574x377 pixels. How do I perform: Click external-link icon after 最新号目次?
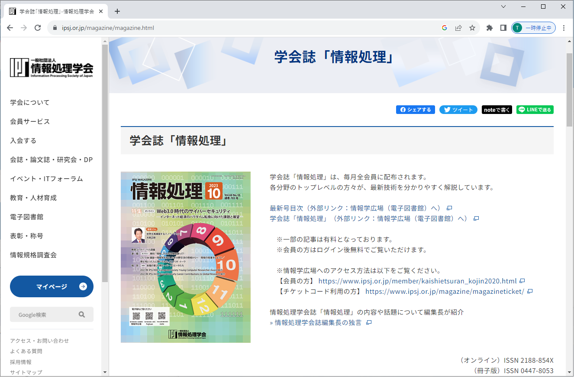[x=449, y=208]
